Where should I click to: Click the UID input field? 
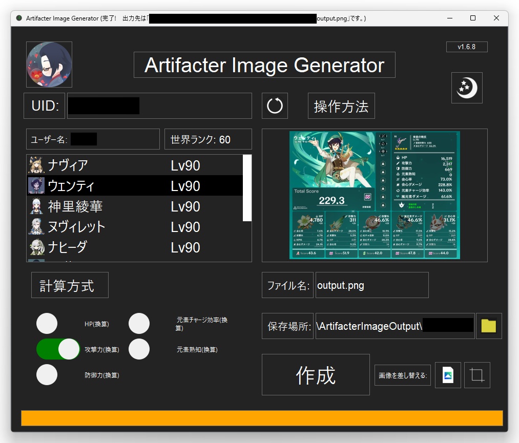(159, 106)
